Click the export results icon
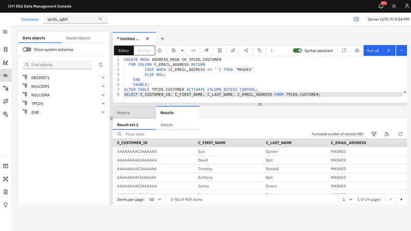 (x=387, y=134)
